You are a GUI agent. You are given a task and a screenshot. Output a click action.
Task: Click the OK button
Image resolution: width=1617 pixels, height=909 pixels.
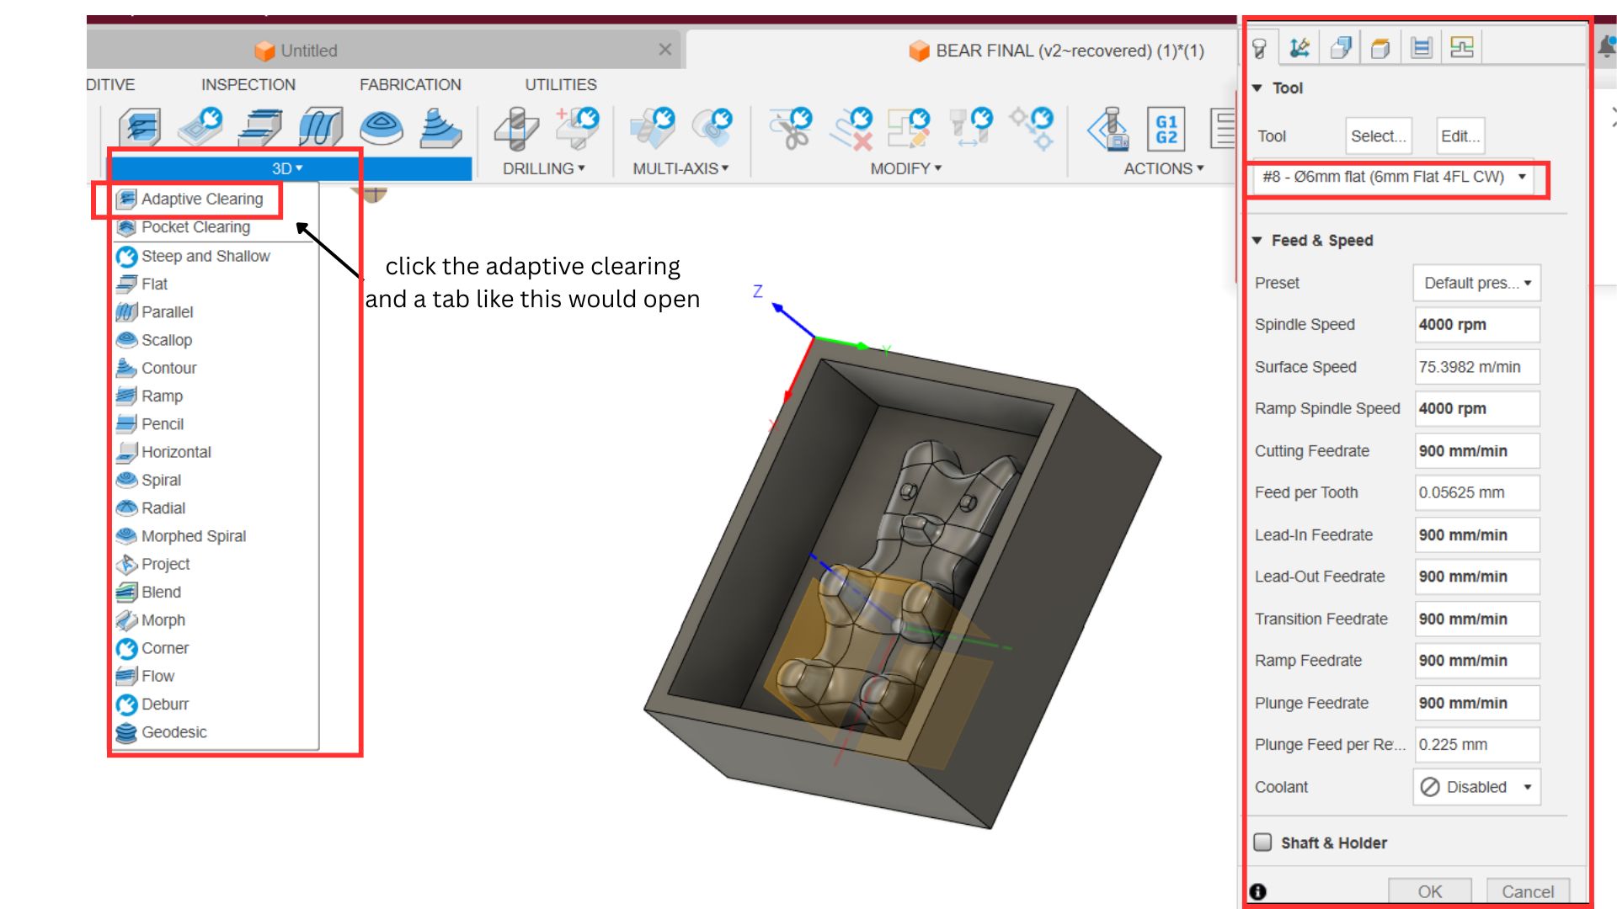1430,891
